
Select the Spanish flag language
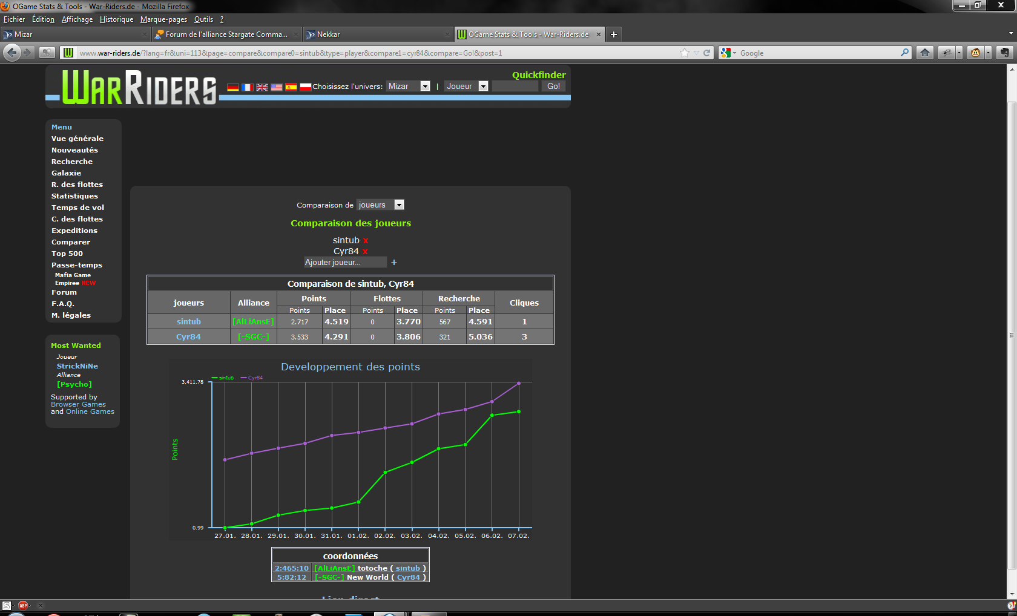coord(291,87)
